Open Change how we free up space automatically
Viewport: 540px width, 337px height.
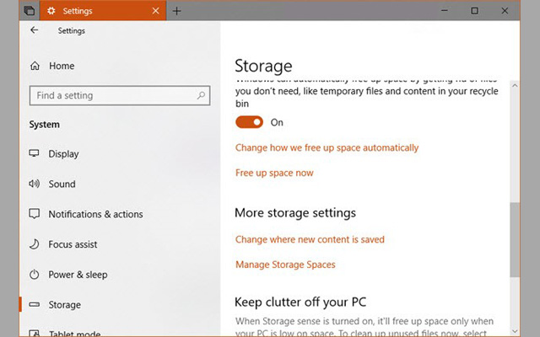327,147
